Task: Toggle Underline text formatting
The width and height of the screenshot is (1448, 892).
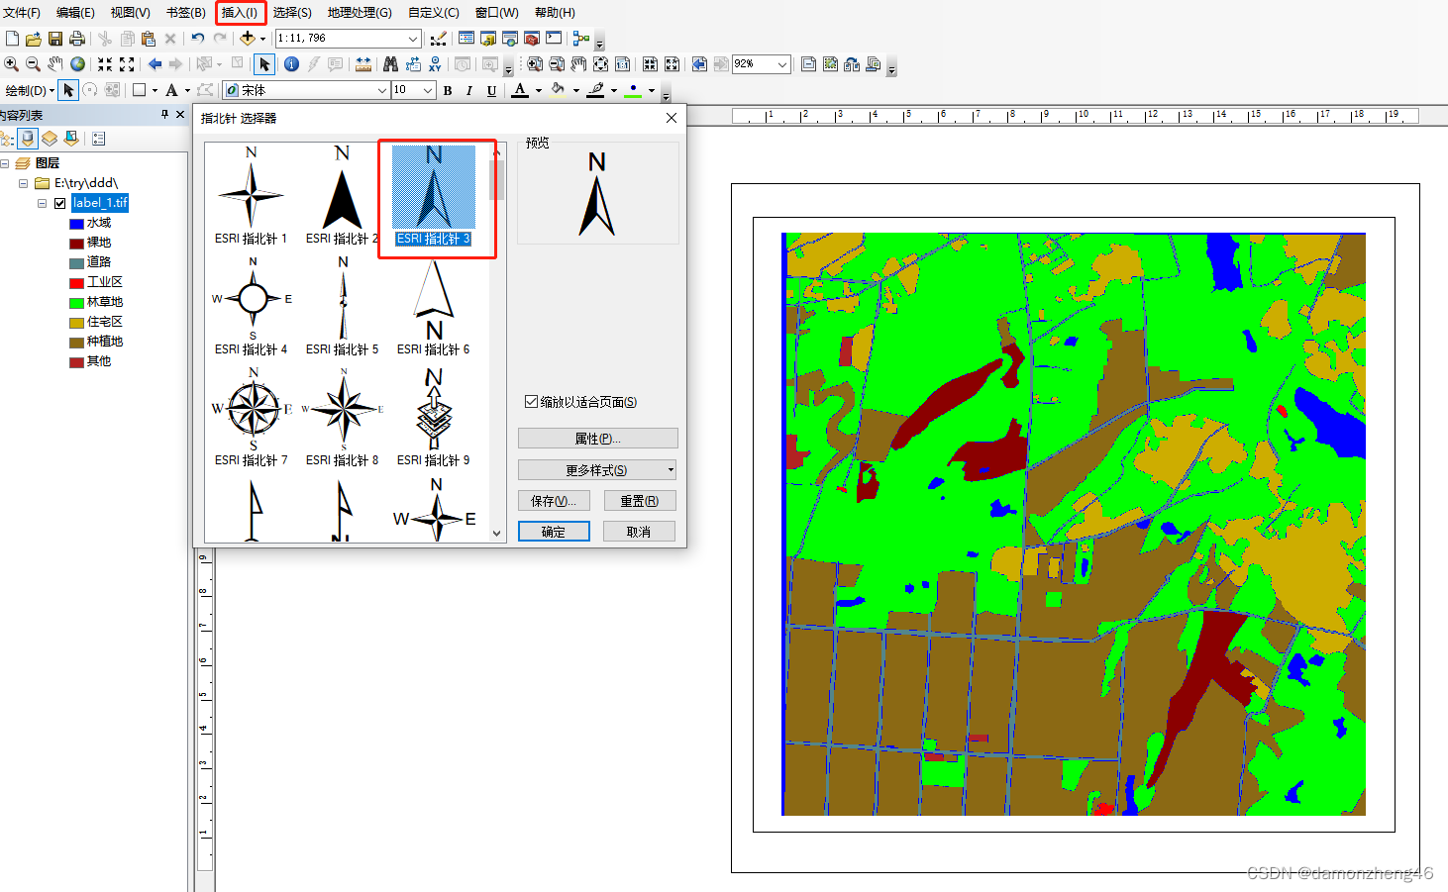Action: (x=491, y=90)
